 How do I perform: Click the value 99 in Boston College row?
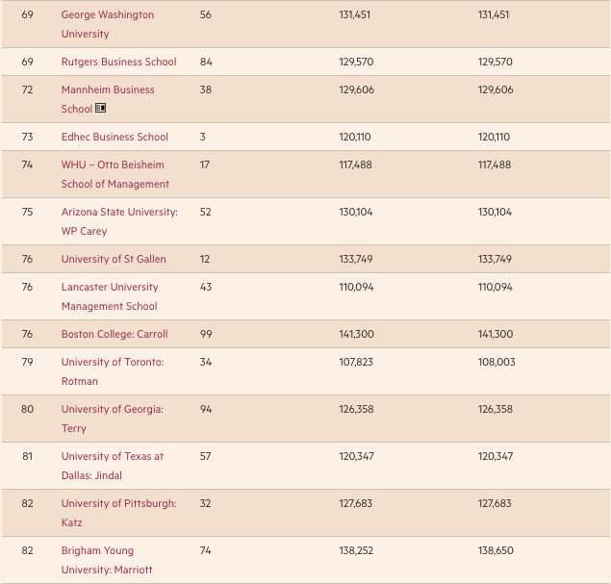206,334
